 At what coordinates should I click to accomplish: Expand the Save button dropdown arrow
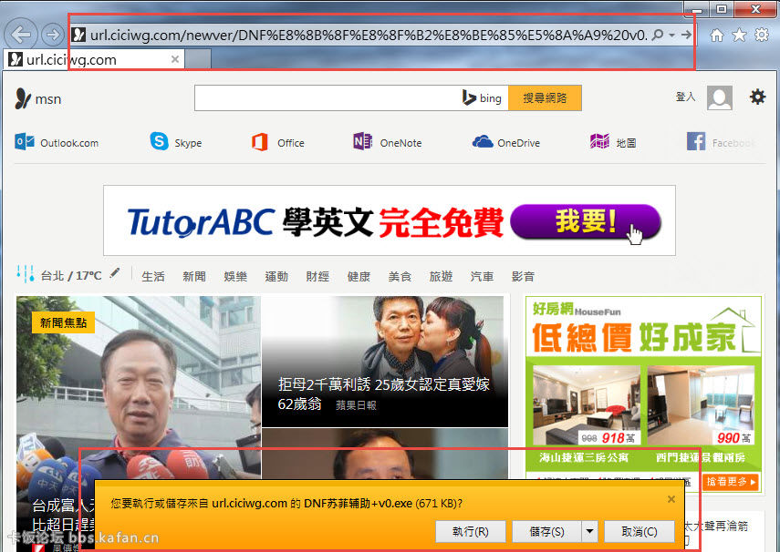(590, 531)
